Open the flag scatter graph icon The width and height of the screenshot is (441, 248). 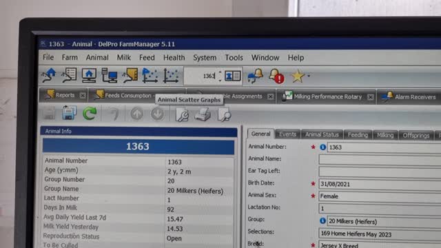point(150,76)
